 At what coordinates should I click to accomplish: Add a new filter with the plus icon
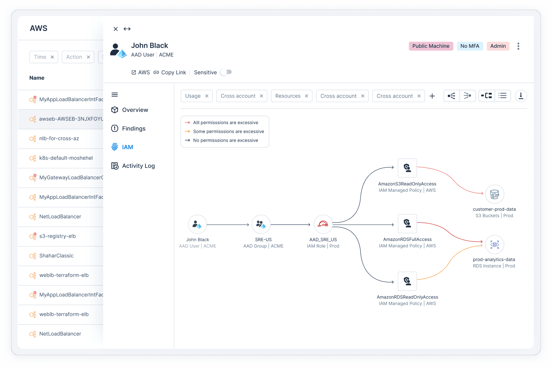click(x=432, y=96)
